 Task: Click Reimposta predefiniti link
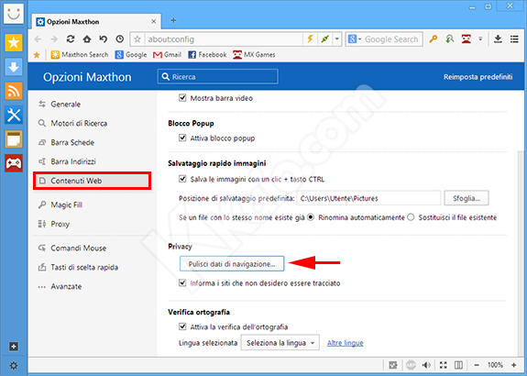(x=478, y=77)
